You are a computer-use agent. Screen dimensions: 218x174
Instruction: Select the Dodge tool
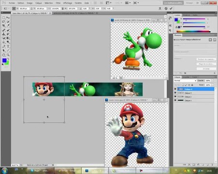(x=8, y=42)
